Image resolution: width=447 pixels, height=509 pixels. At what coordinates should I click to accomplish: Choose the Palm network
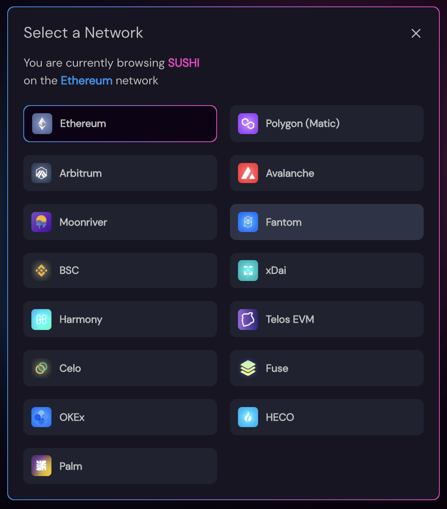(x=120, y=466)
